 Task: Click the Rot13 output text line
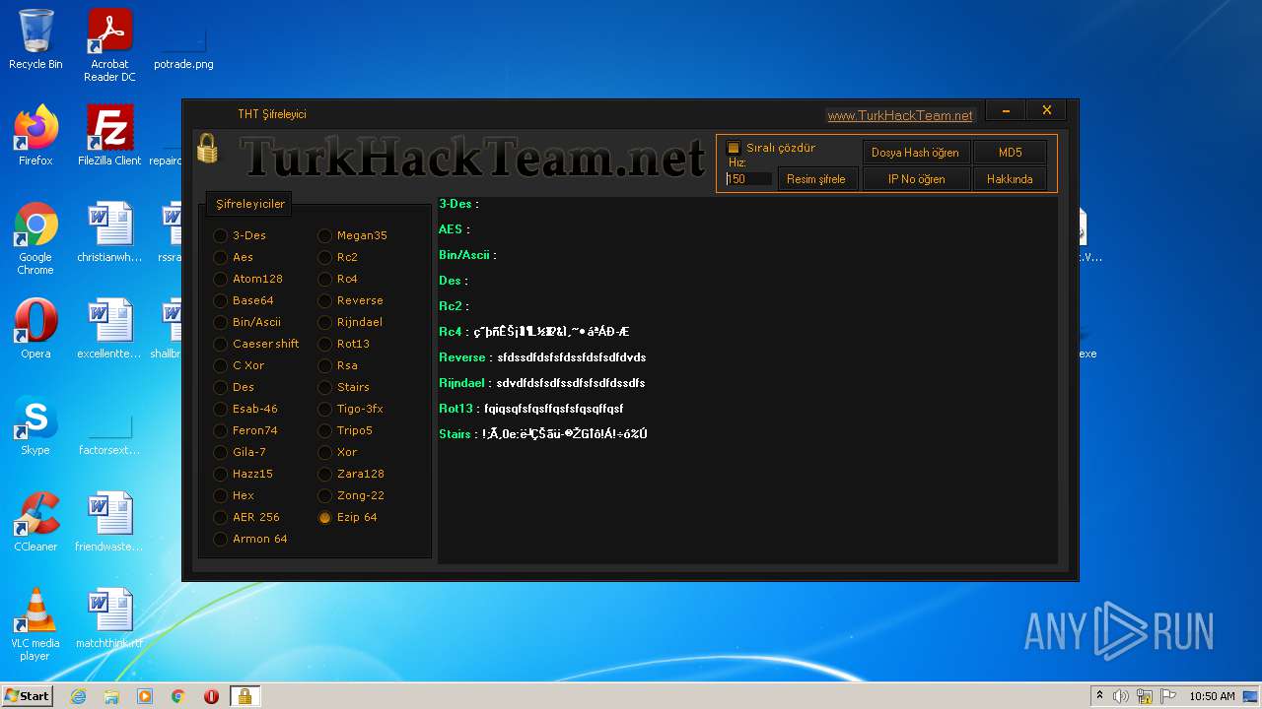[x=530, y=409]
